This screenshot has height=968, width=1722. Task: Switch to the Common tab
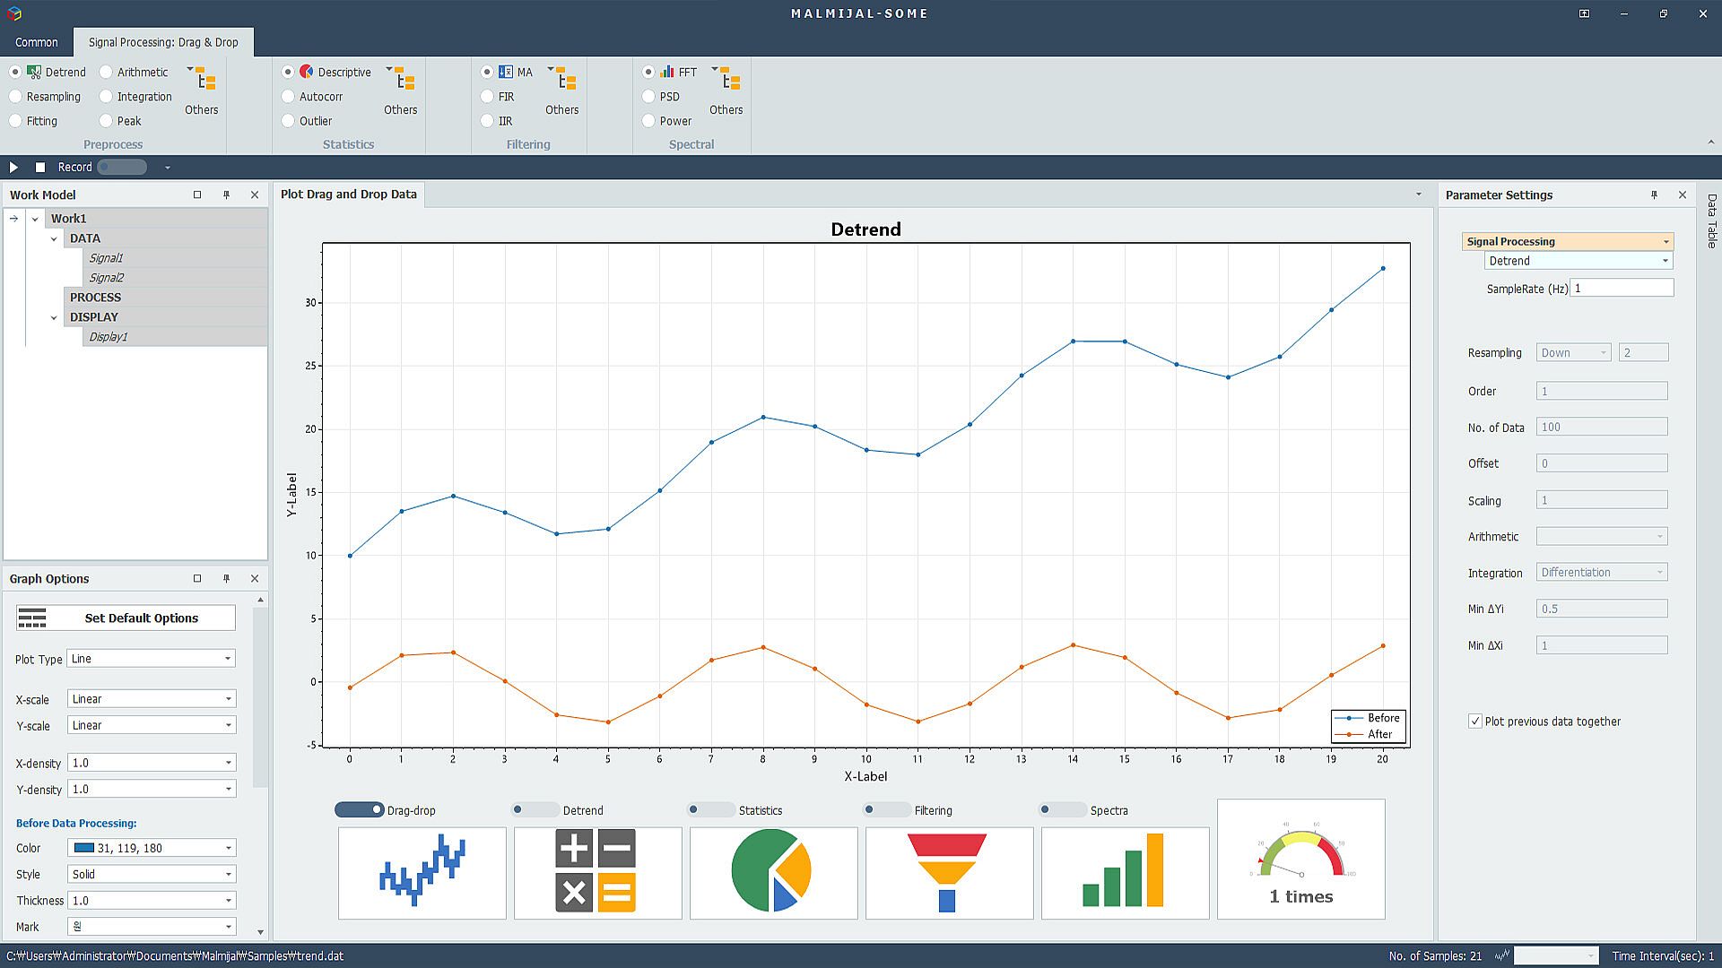point(37,42)
